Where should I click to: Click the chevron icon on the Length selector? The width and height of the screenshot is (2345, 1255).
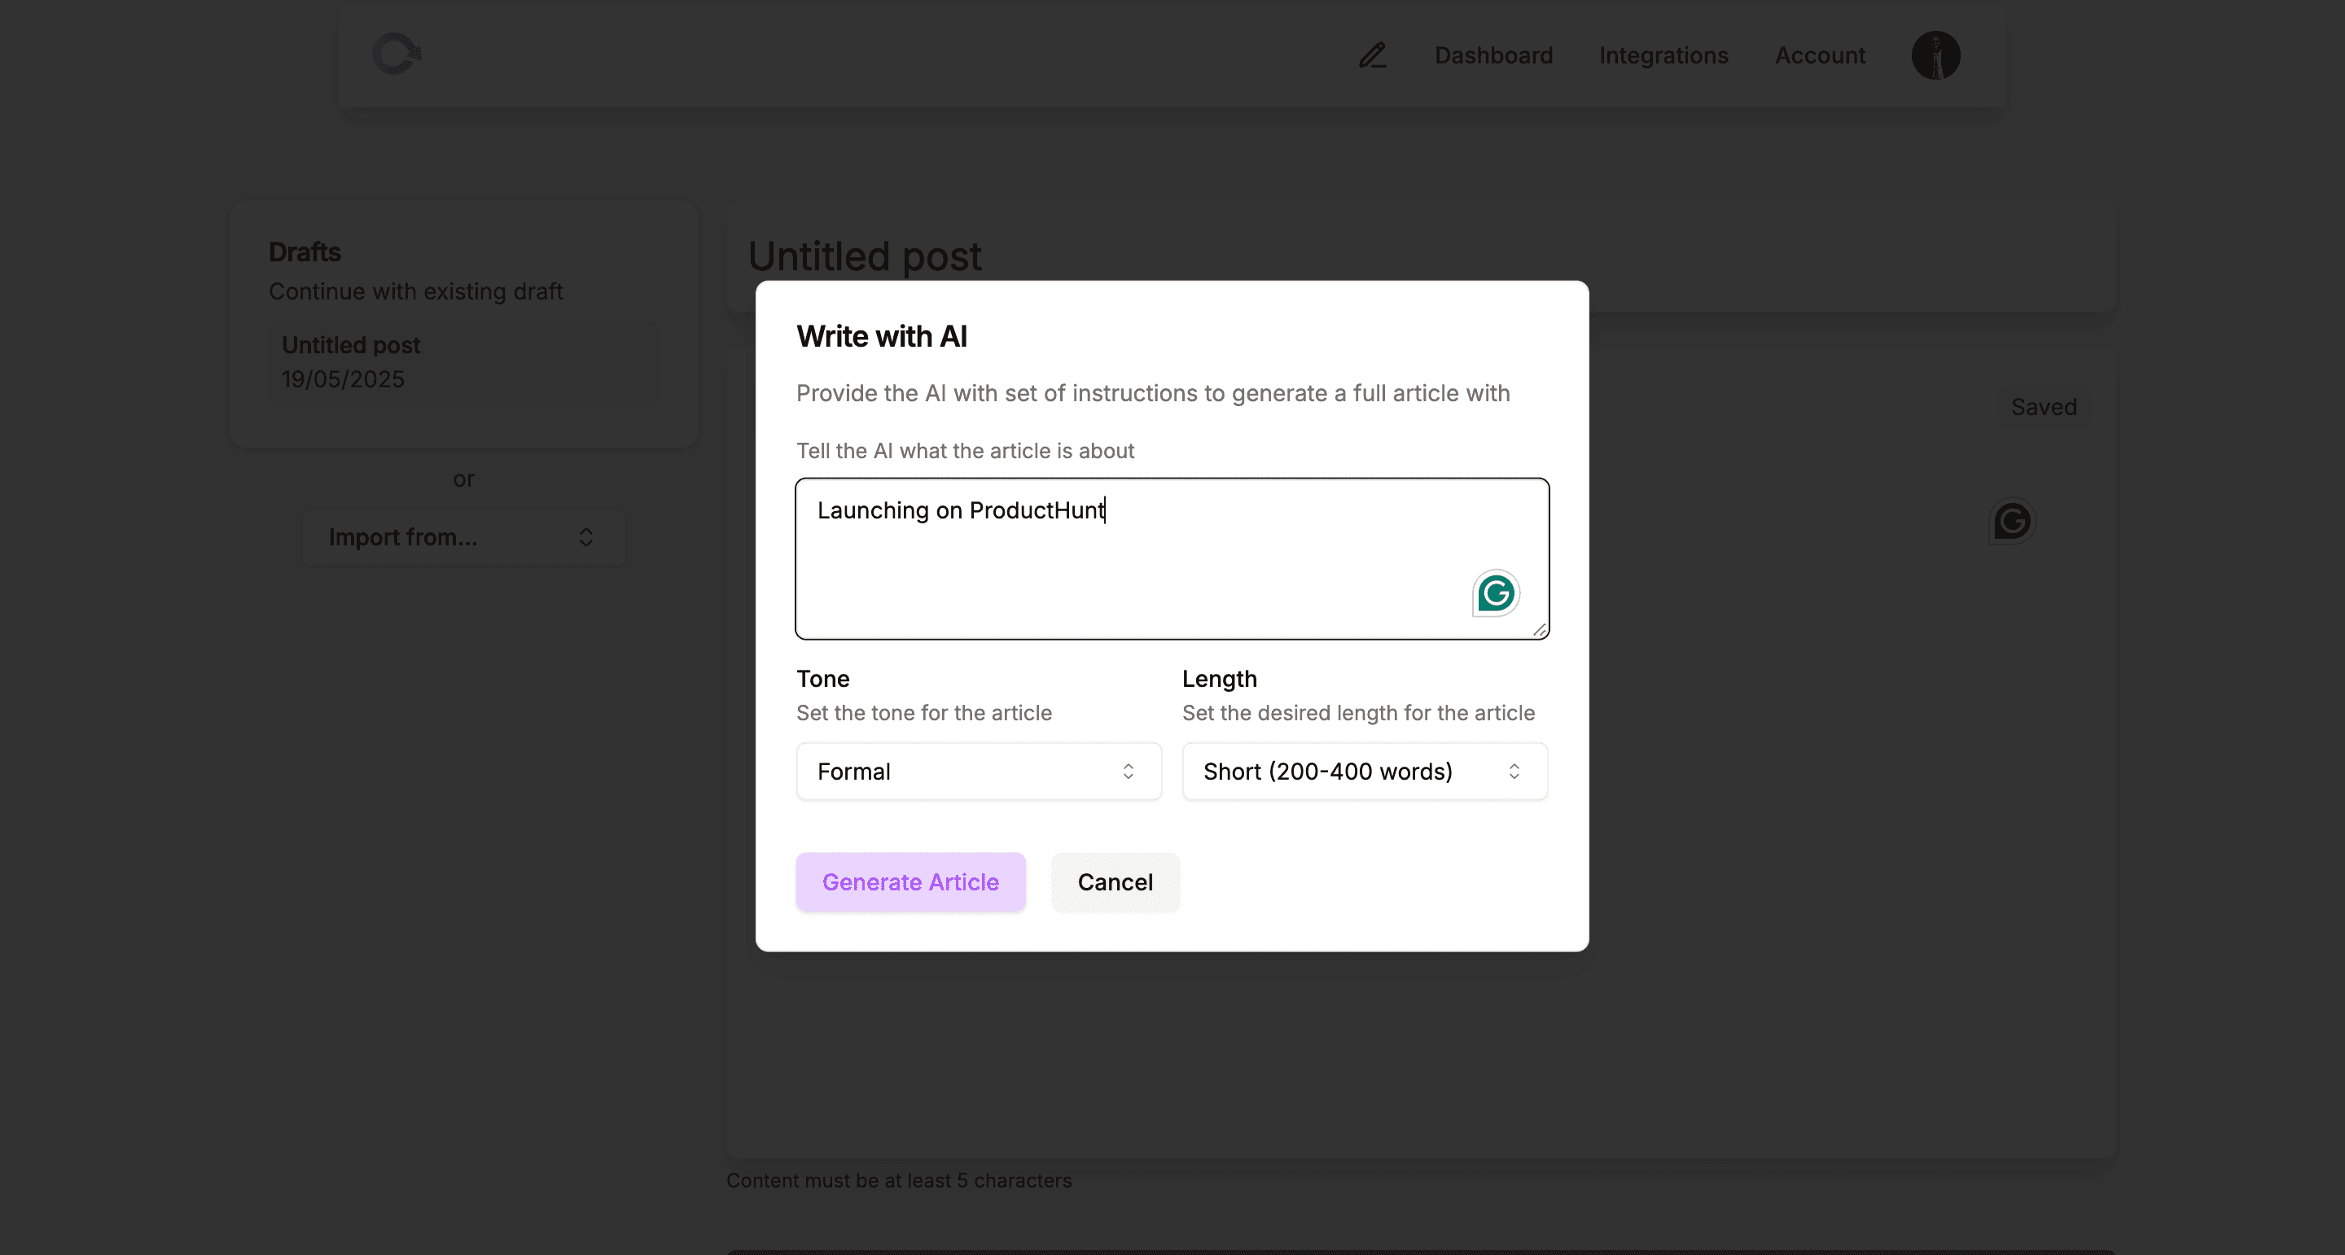coord(1514,771)
